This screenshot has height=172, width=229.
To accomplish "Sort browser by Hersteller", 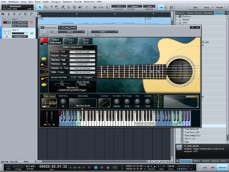I will (x=208, y=13).
